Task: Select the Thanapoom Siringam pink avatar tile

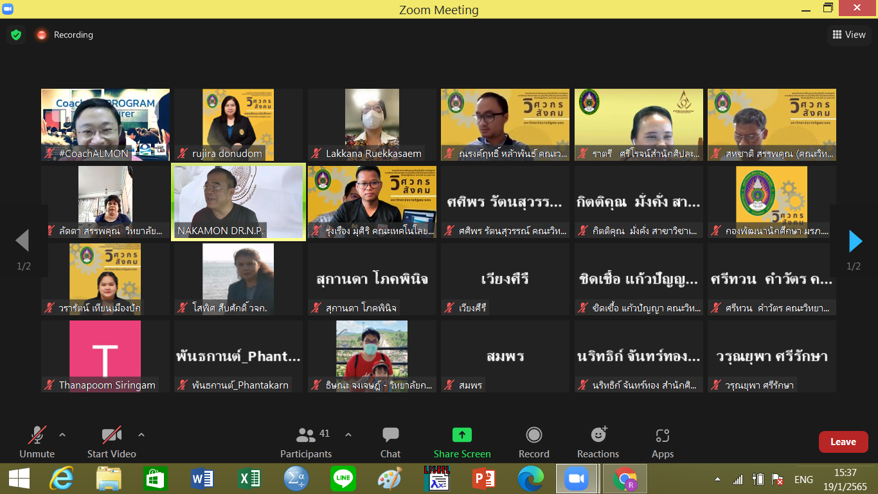Action: coord(105,356)
